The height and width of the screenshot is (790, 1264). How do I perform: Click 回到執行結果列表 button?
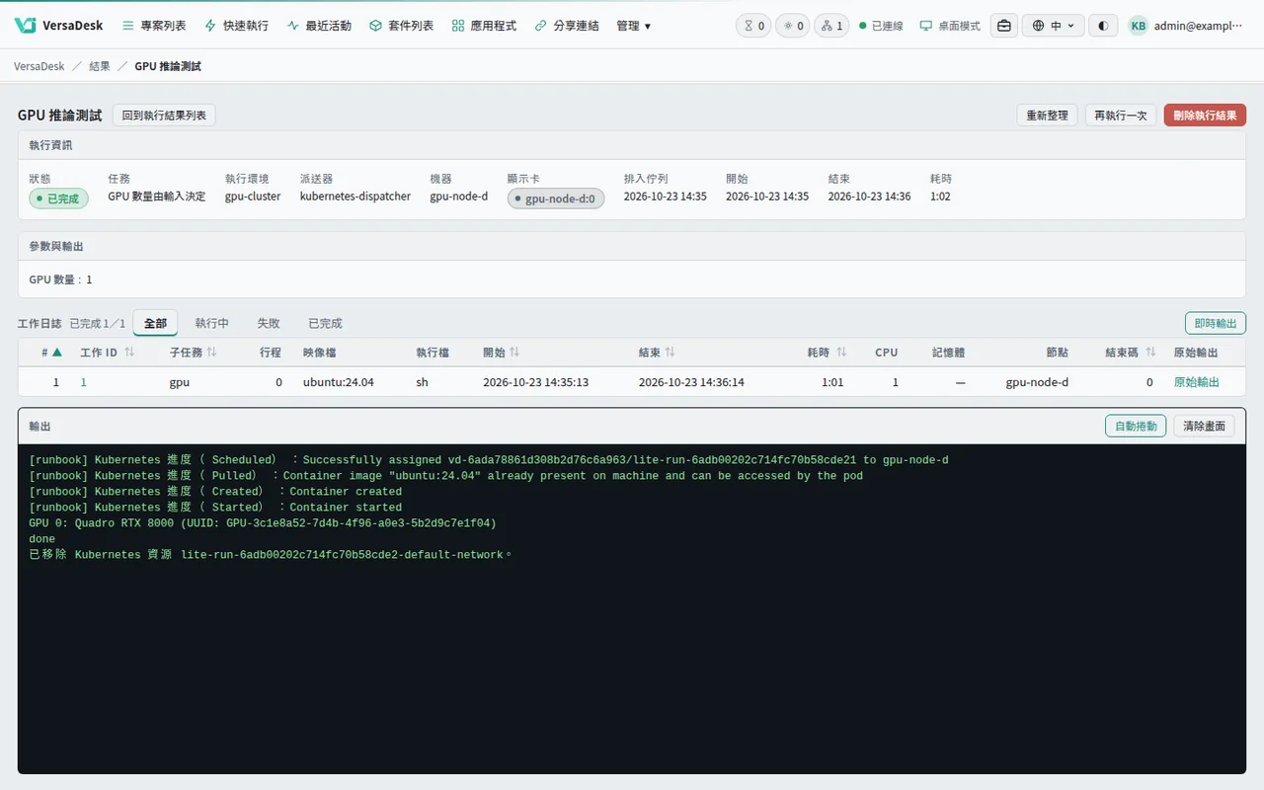click(164, 116)
